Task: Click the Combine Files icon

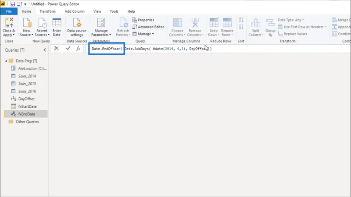Action: point(334,34)
